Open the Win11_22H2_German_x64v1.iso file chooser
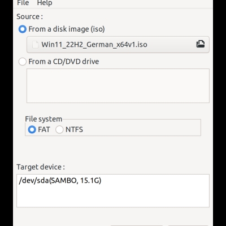The image size is (226, 226). pyautogui.click(x=118, y=45)
